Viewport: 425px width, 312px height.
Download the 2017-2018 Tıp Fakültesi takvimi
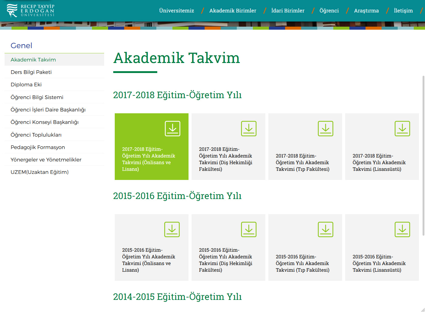[x=305, y=147]
